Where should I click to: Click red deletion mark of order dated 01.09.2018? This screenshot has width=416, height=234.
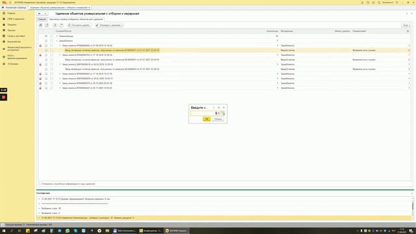tap(40, 45)
